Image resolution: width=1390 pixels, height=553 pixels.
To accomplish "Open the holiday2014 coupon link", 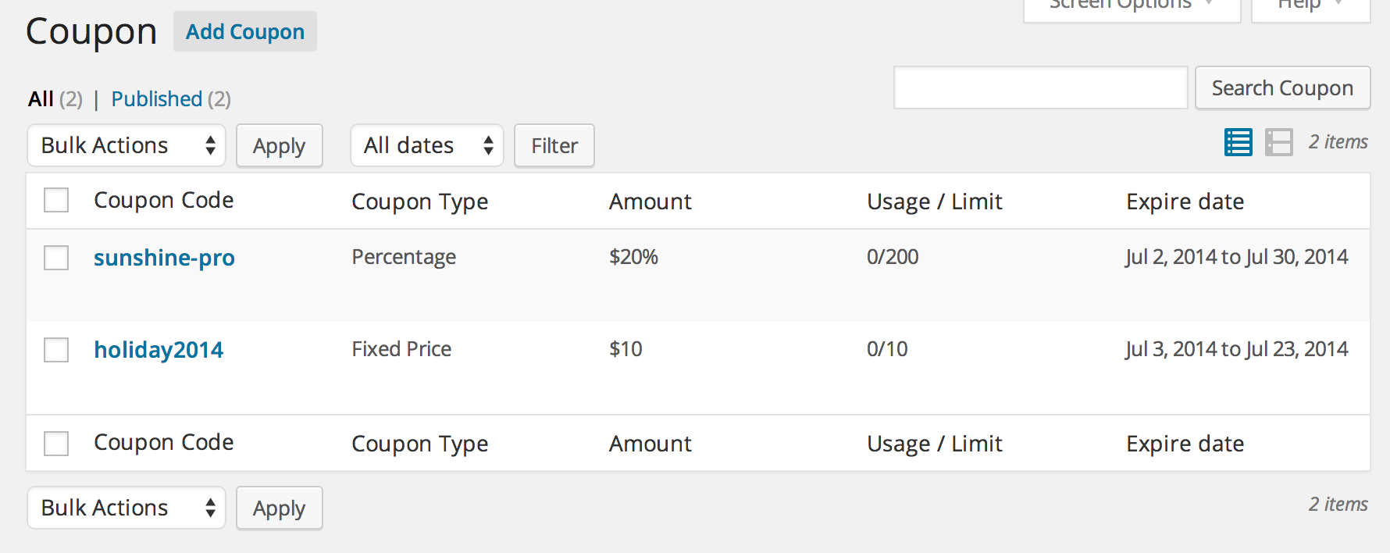I will [159, 350].
